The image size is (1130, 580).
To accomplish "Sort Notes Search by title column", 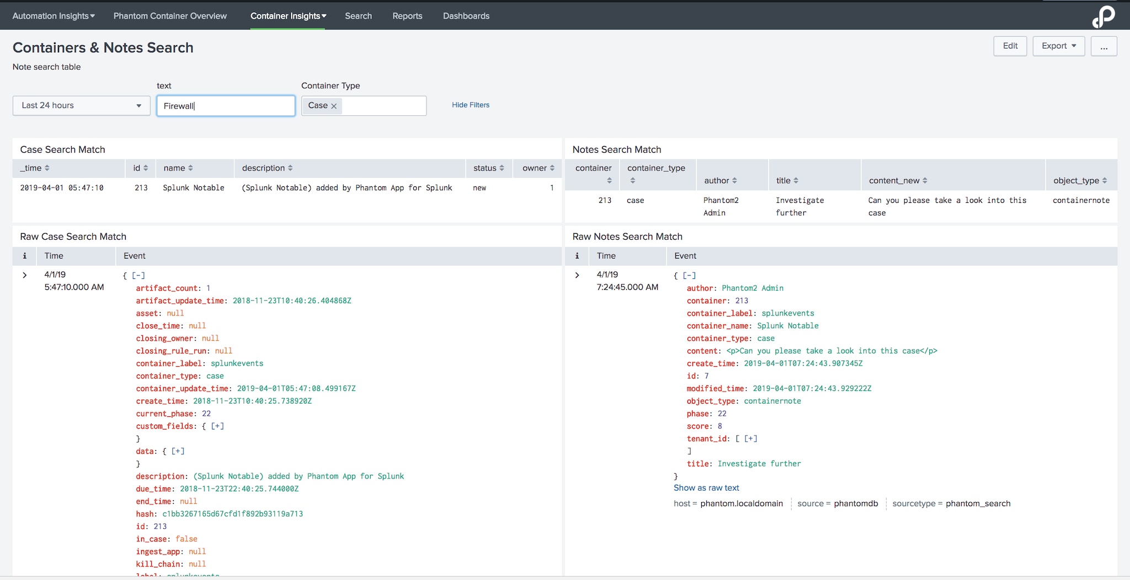I will (x=787, y=181).
